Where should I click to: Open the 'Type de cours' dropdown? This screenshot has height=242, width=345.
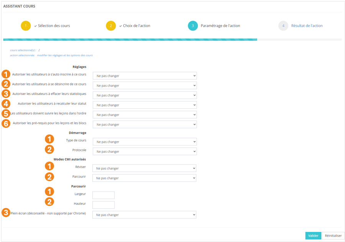coord(145,142)
